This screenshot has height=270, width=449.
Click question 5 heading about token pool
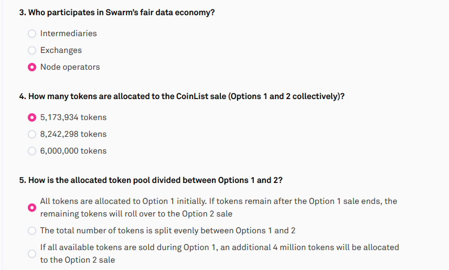coord(151,180)
